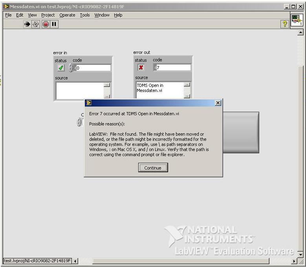
Task: Click the horizontal scrollbar left arrow
Action: 75,261
